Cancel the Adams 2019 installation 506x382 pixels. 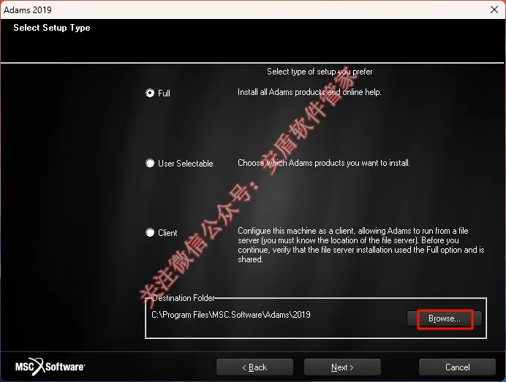[457, 367]
